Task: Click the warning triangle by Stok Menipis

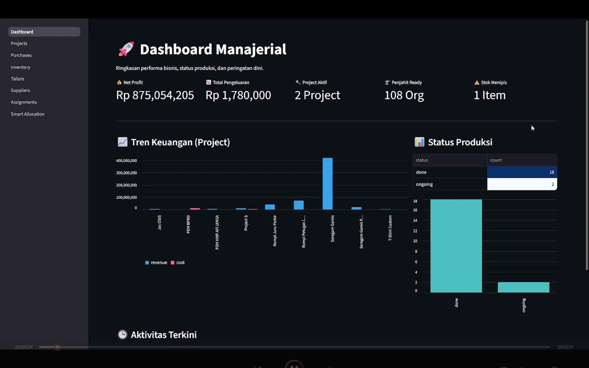Action: click(477, 82)
